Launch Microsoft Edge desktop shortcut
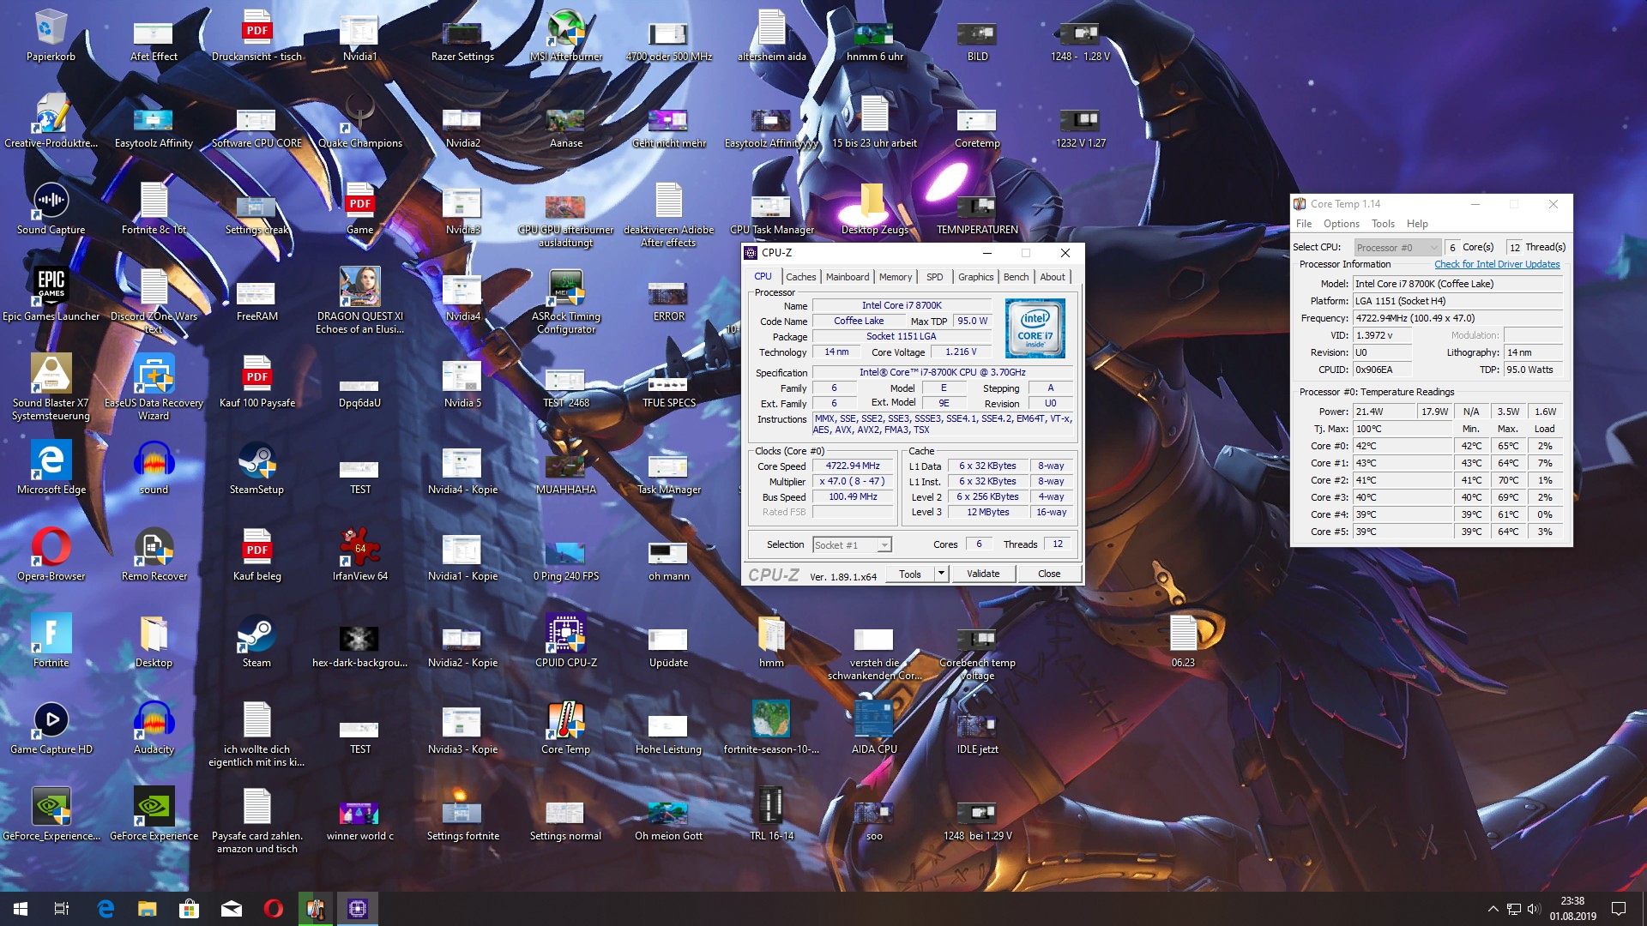The image size is (1647, 926). (51, 469)
